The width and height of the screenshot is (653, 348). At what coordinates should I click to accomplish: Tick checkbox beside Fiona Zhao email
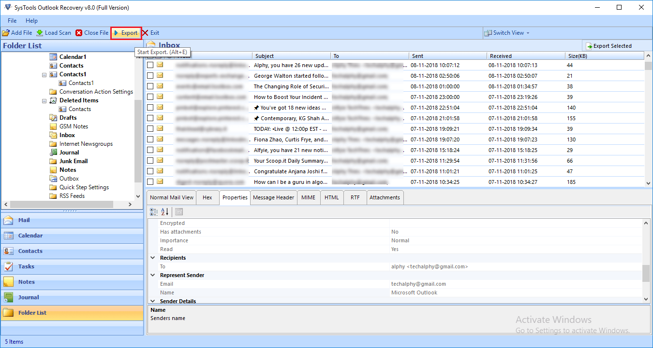click(x=150, y=139)
